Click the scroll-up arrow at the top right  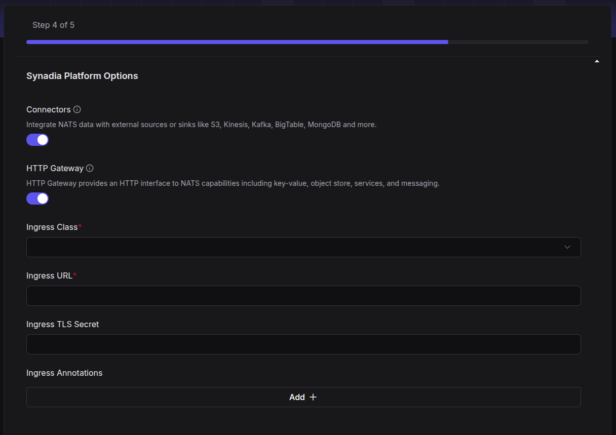coord(597,61)
